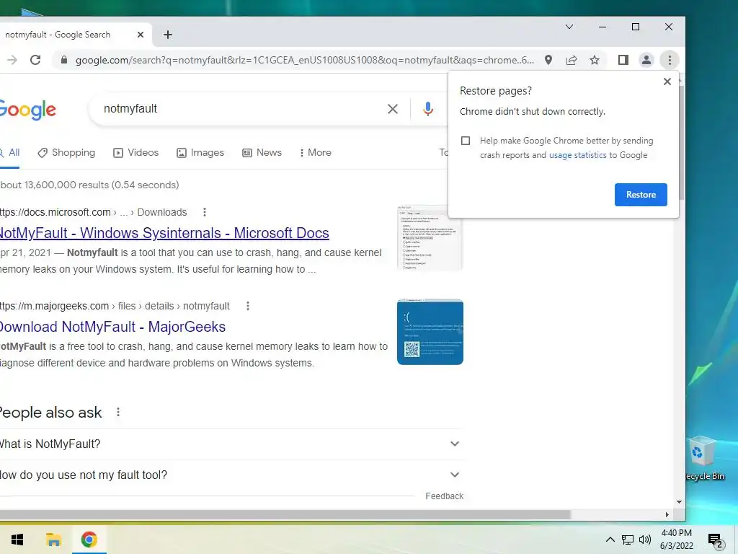
Task: Expand the 'What is NotMyFault?' question
Action: click(x=231, y=444)
